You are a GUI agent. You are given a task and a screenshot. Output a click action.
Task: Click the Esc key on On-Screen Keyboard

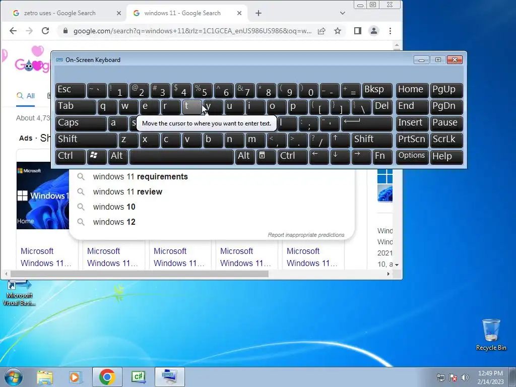coord(71,91)
